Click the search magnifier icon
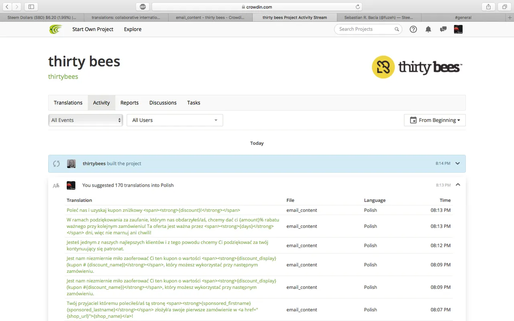The width and height of the screenshot is (514, 321). (397, 29)
